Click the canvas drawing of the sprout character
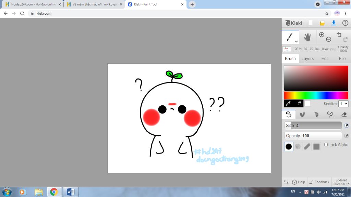The image size is (351, 197). pos(172,114)
